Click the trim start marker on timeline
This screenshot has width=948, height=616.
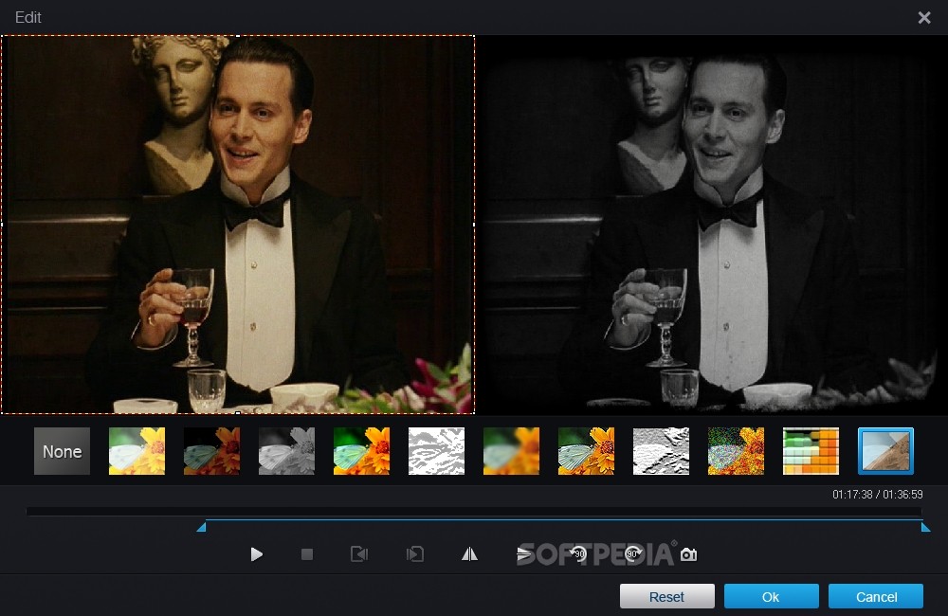(201, 527)
